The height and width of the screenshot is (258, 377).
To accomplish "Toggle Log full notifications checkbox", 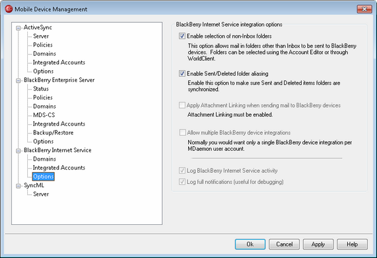I will pyautogui.click(x=182, y=181).
